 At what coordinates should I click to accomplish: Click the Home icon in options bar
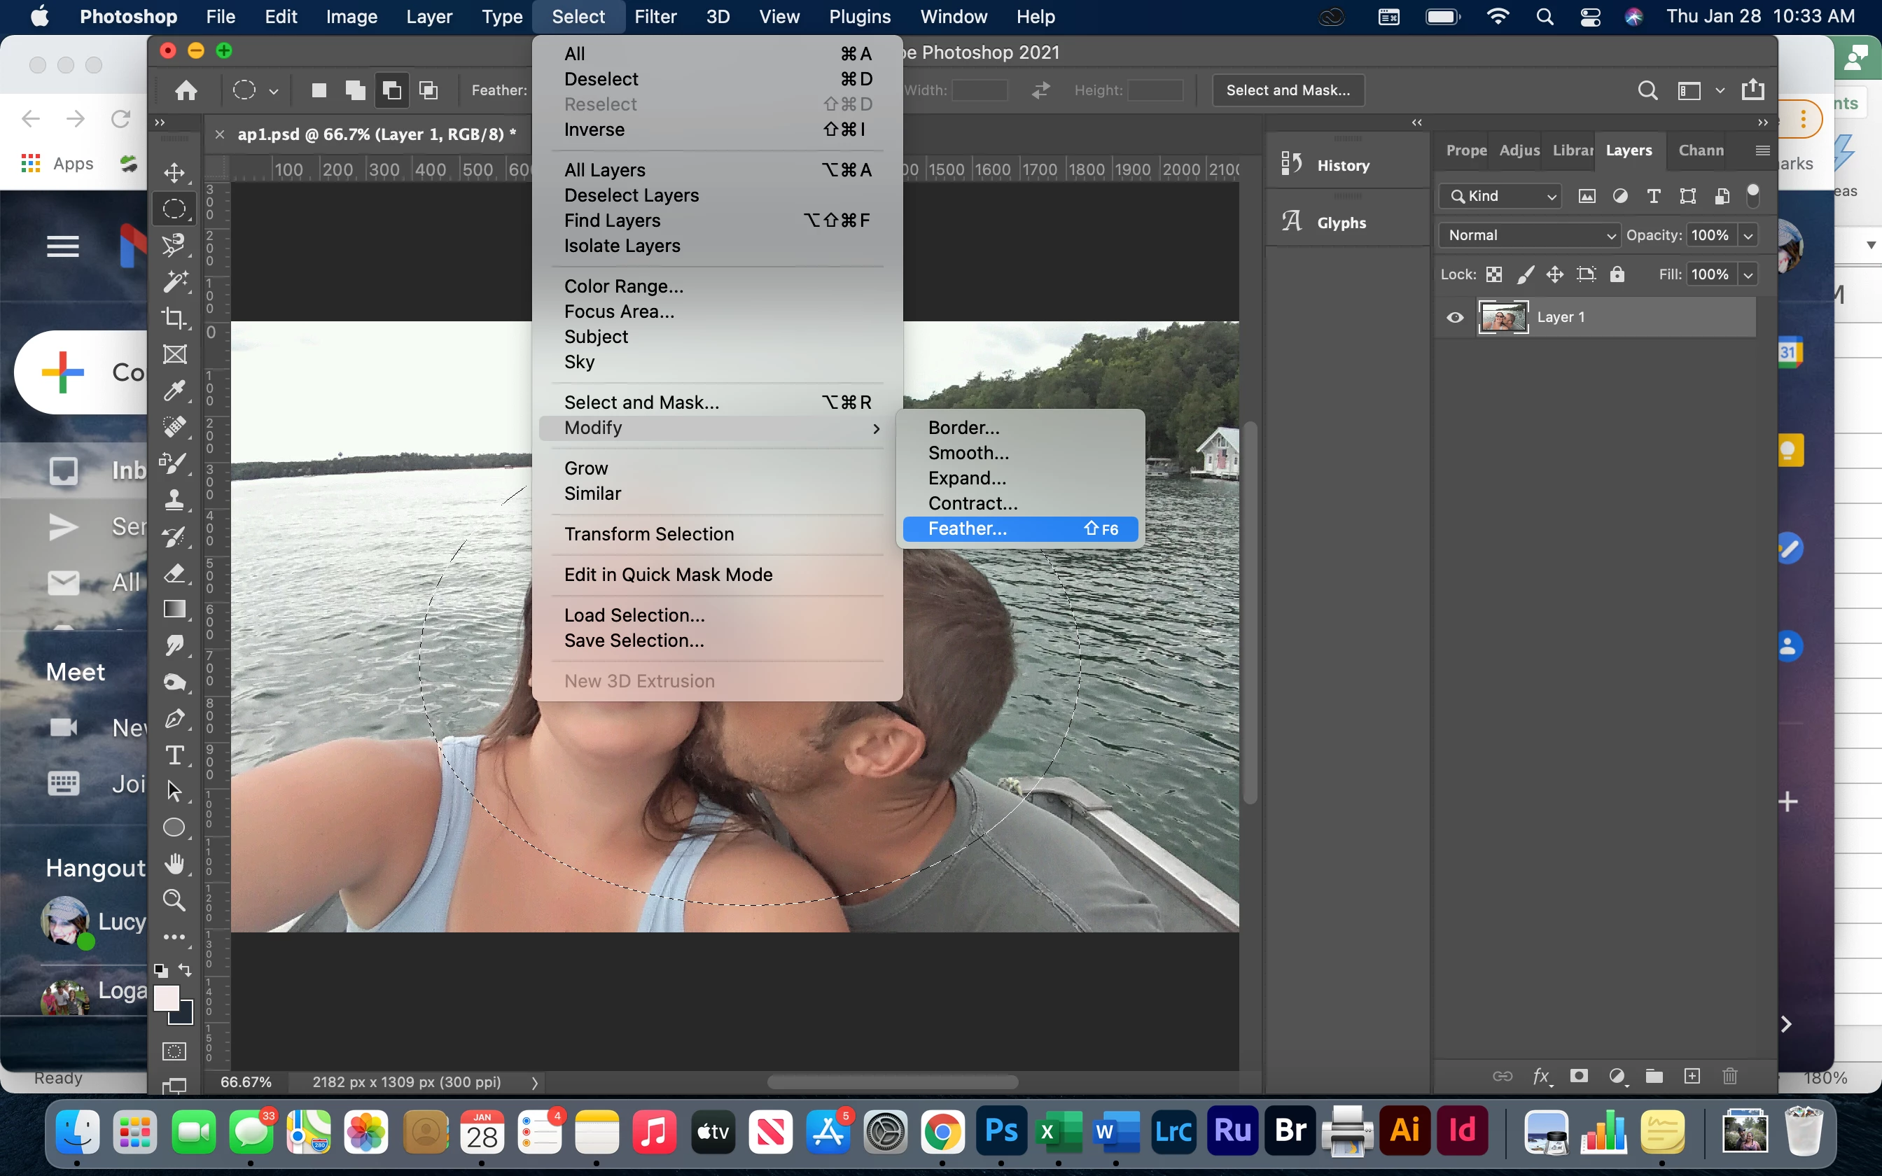(186, 90)
